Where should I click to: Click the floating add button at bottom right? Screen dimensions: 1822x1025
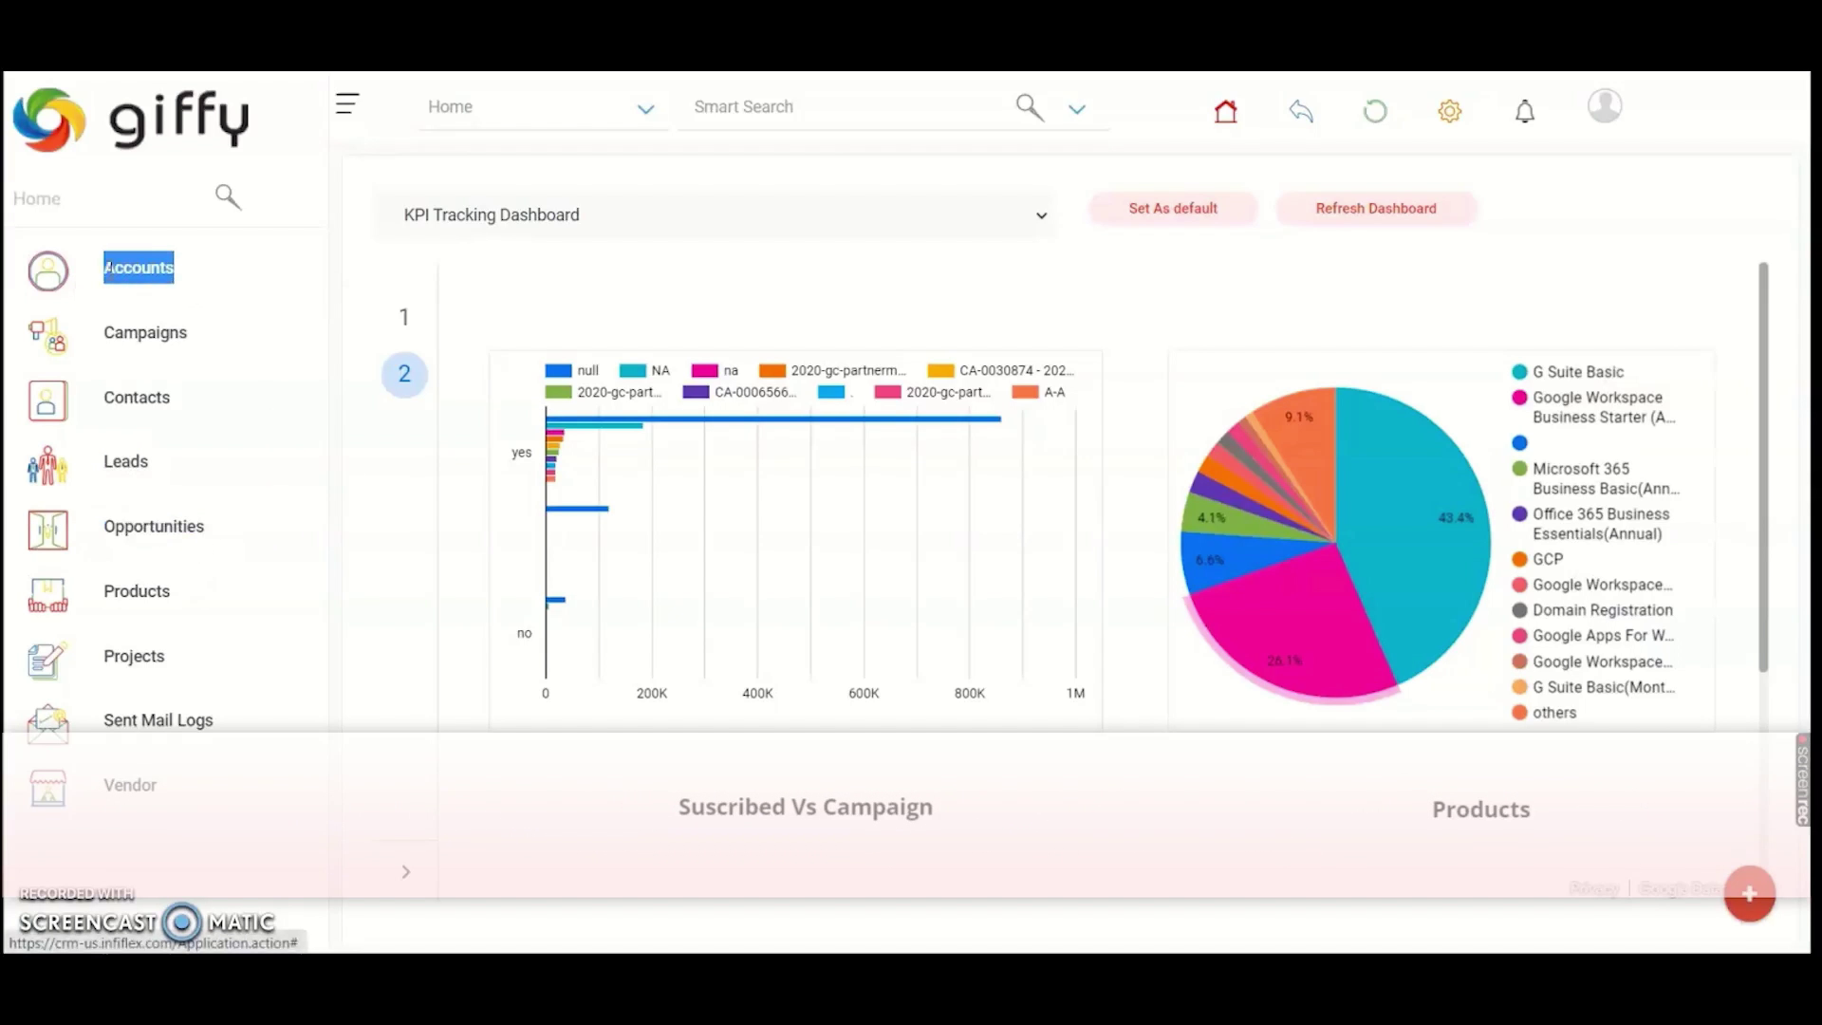(1750, 894)
